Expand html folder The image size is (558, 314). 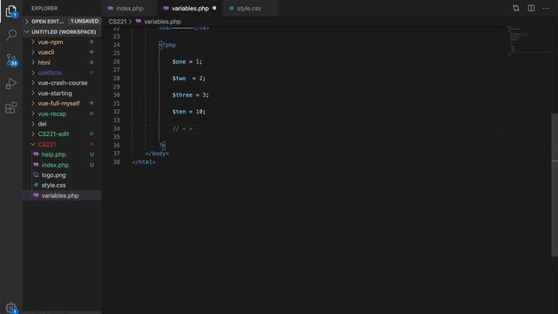coord(62,63)
